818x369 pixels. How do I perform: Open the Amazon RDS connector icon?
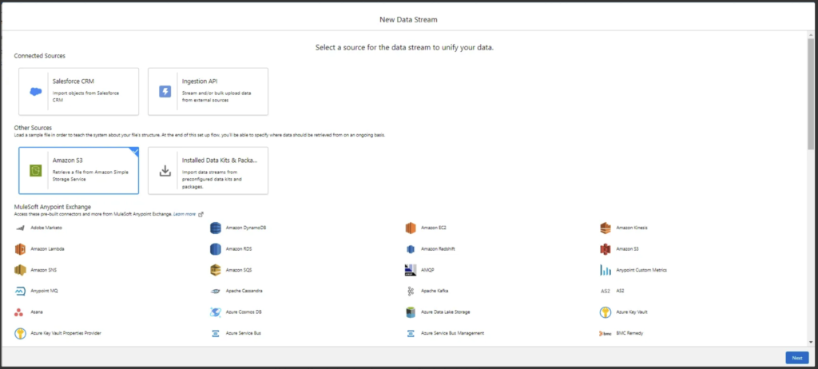pos(216,249)
